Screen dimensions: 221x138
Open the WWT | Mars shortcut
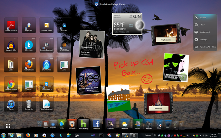point(64,45)
